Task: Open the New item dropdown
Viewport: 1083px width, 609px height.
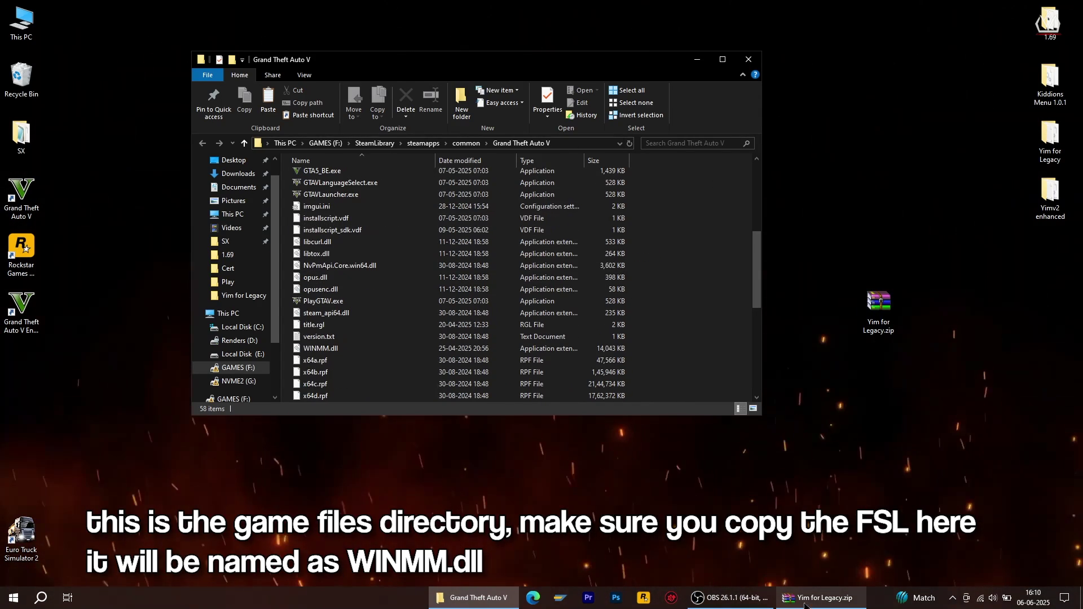Action: coord(499,90)
